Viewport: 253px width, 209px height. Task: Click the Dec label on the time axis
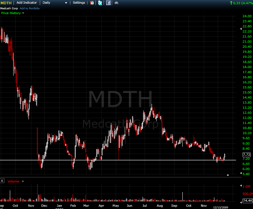[44, 206]
